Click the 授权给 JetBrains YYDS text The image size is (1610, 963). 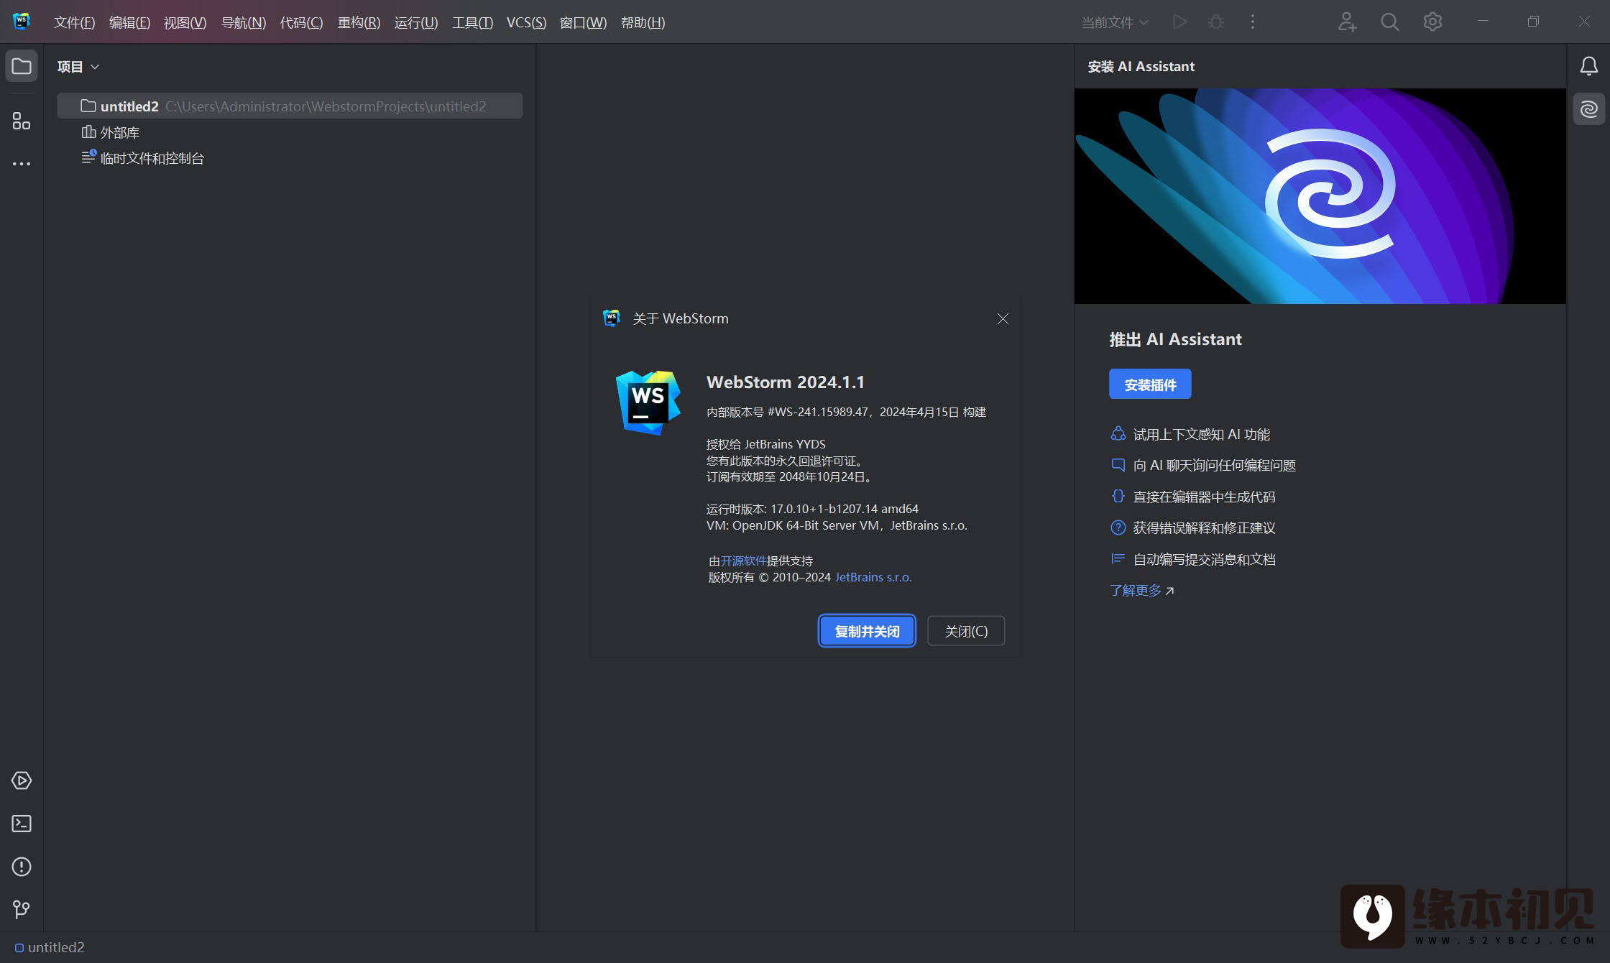pos(766,444)
